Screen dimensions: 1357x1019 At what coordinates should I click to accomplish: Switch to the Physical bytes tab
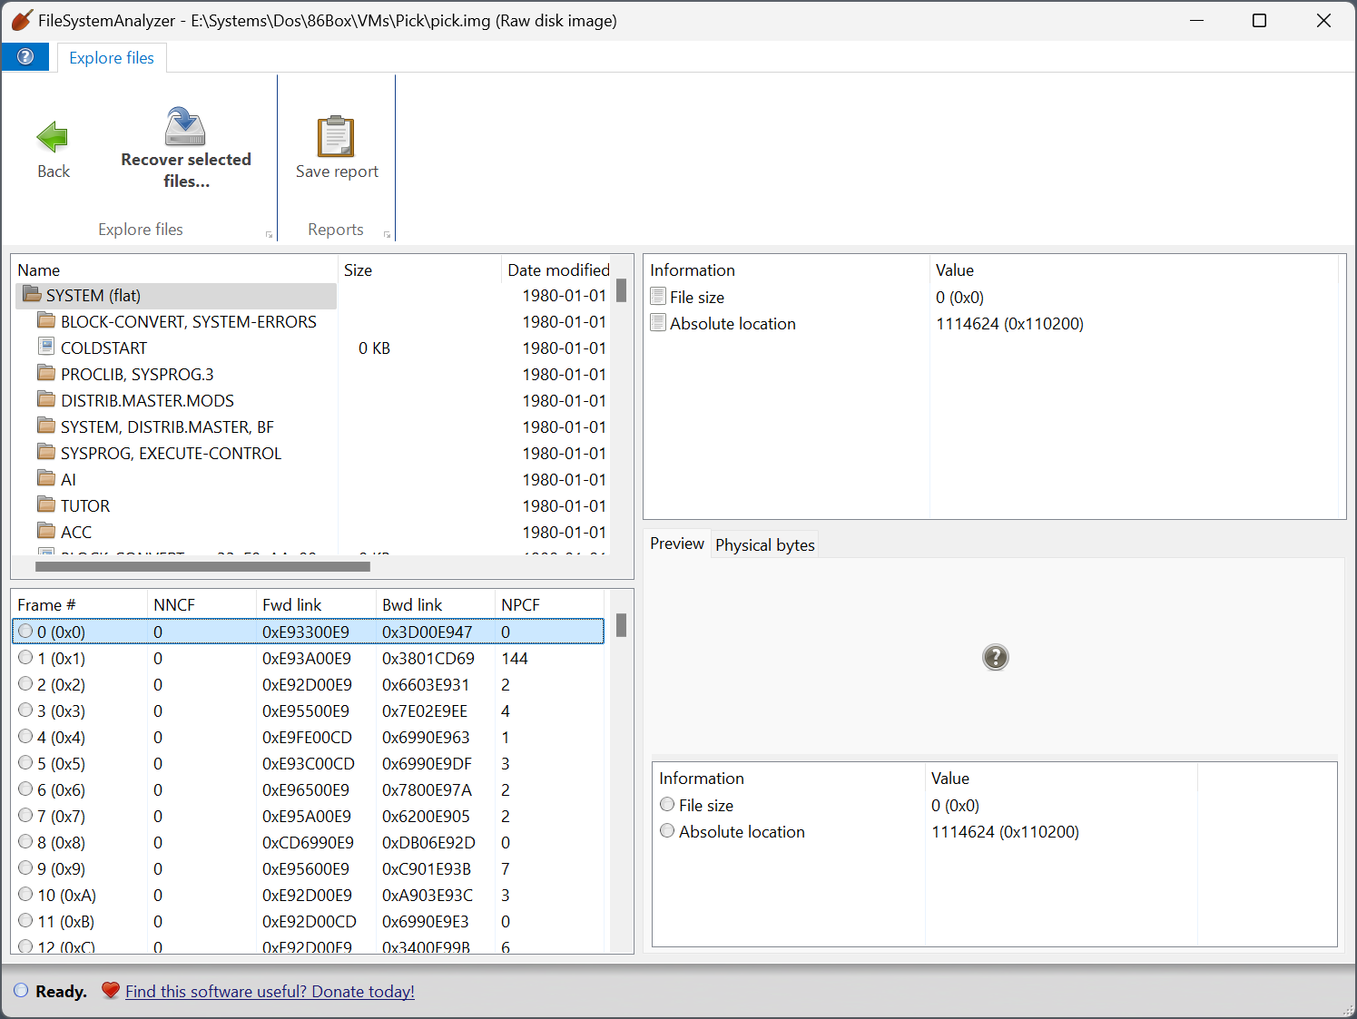[x=765, y=544]
